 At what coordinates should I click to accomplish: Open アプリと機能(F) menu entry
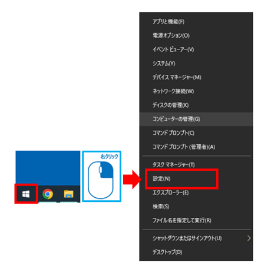[196, 22]
